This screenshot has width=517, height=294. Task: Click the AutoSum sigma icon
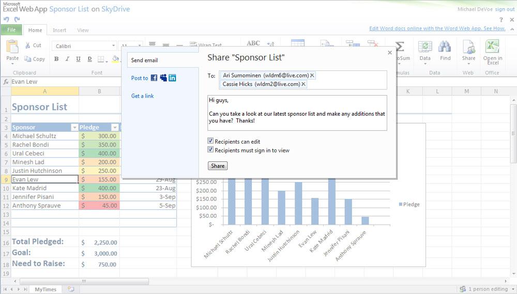(x=400, y=47)
